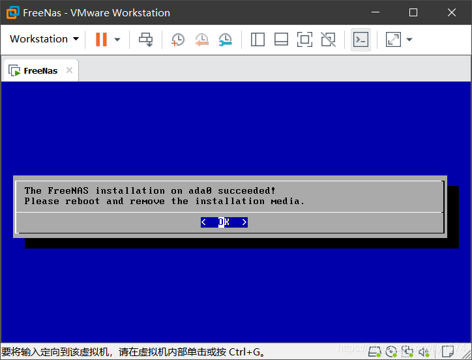The height and width of the screenshot is (360, 472).
Task: Switch to Unity mode icon
Action: pyautogui.click(x=328, y=40)
